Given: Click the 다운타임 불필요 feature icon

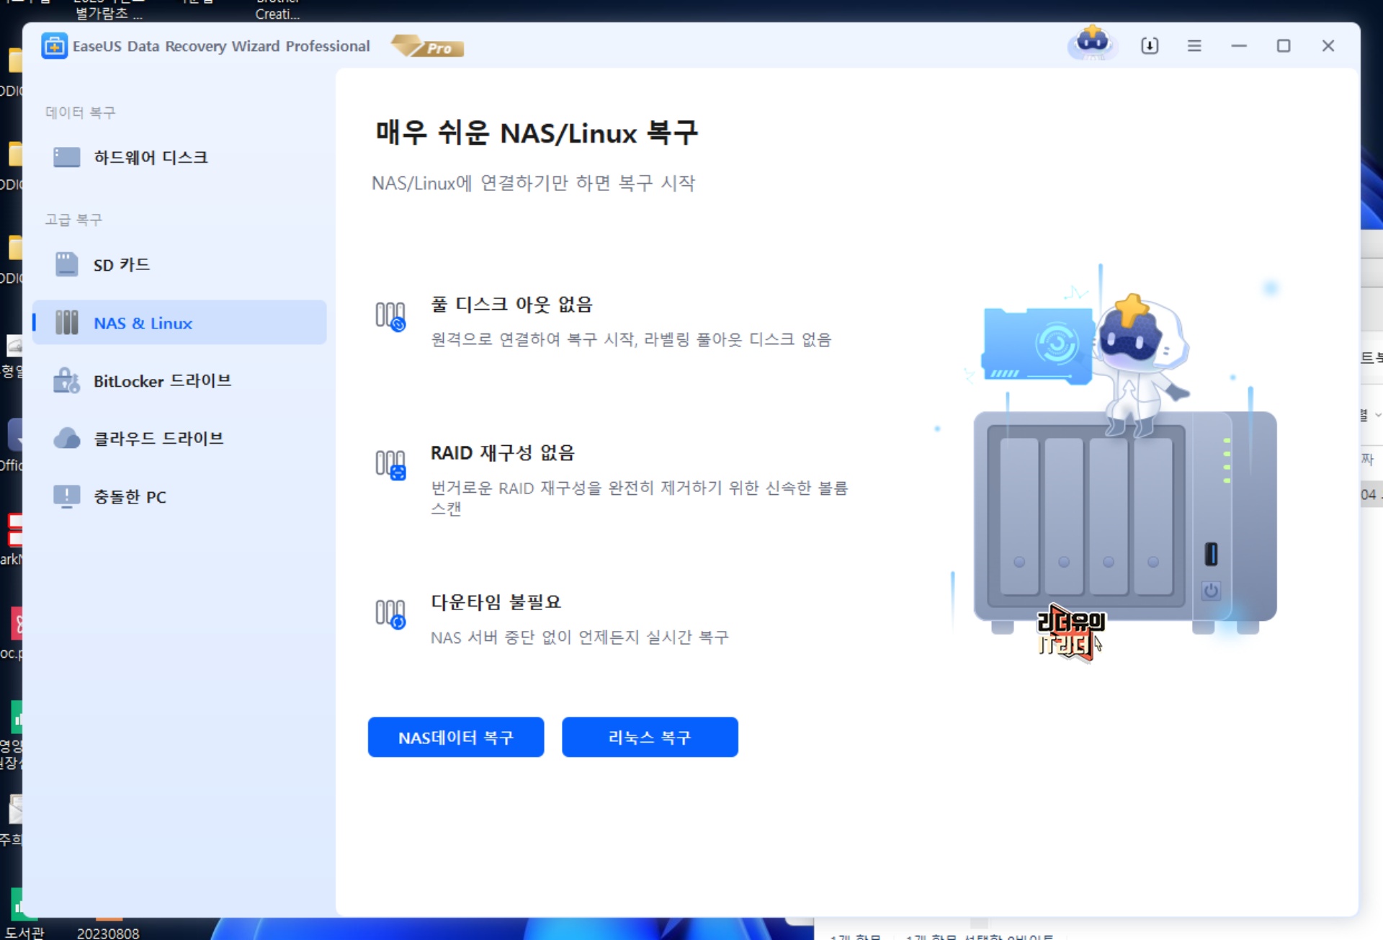Looking at the screenshot, I should (x=390, y=613).
